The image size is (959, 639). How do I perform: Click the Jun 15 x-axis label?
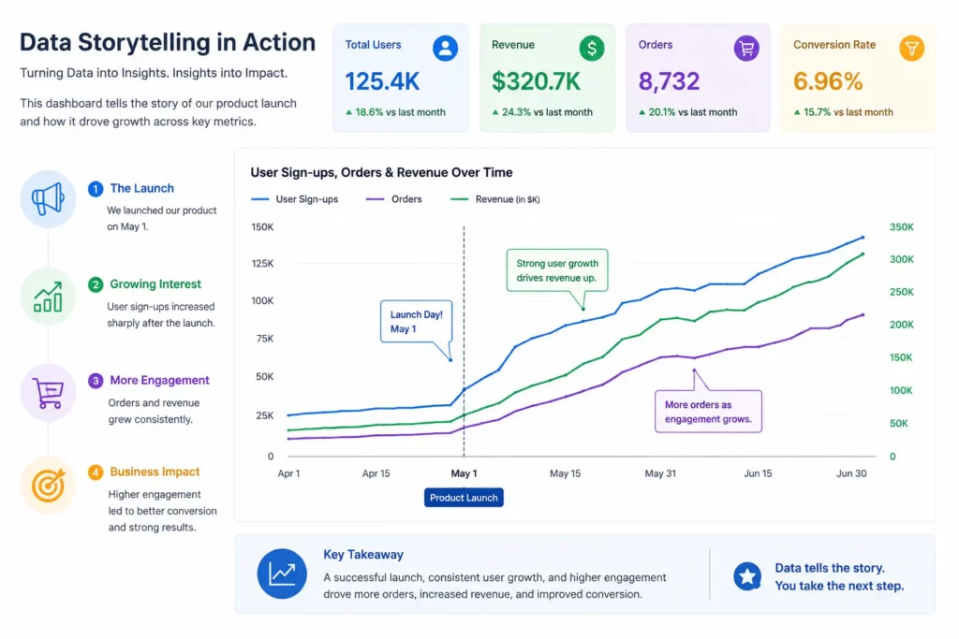click(x=758, y=473)
